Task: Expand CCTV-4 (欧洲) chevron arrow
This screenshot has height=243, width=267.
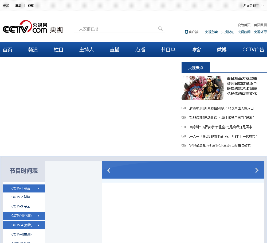Action: click(x=38, y=225)
